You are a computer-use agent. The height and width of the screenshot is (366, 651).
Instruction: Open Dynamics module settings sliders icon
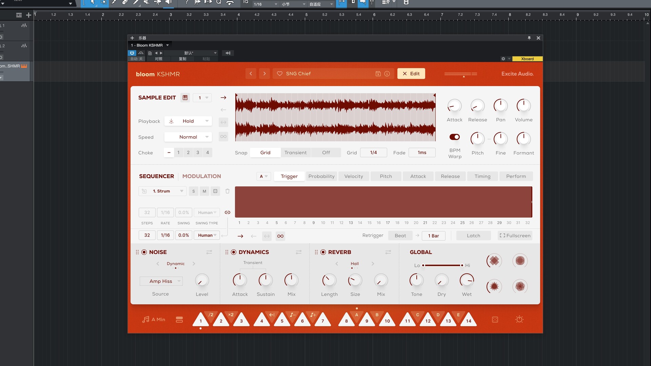tap(299, 252)
